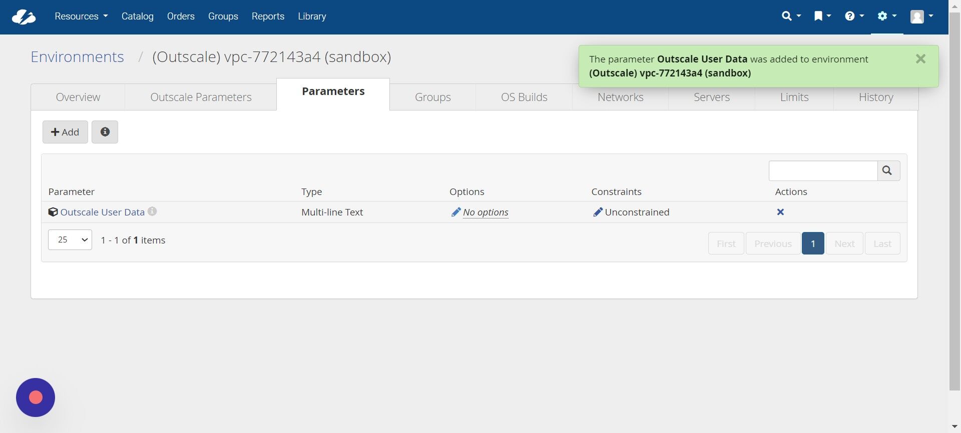Open the search dropdown in navbar
This screenshot has width=961, height=433.
791,16
